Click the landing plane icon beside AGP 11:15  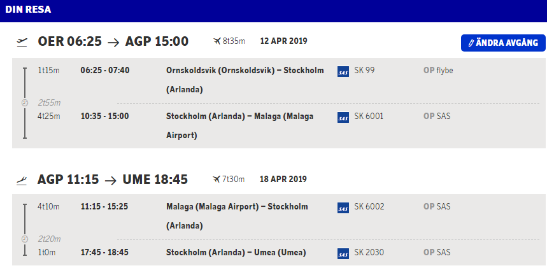[x=22, y=180]
